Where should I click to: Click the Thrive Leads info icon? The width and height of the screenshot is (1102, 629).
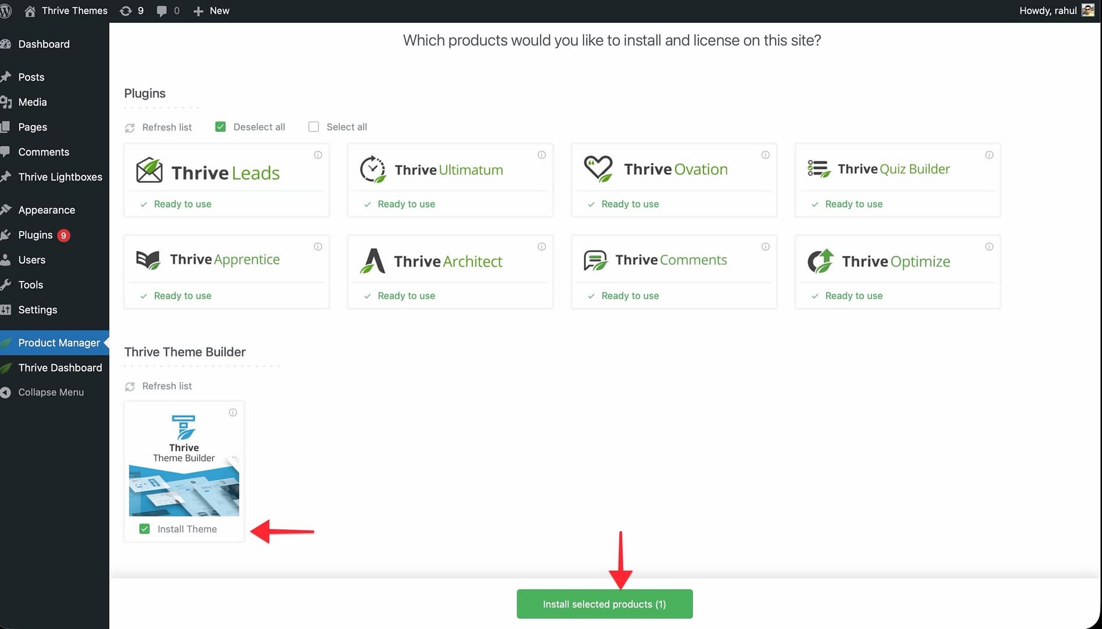[x=318, y=155]
